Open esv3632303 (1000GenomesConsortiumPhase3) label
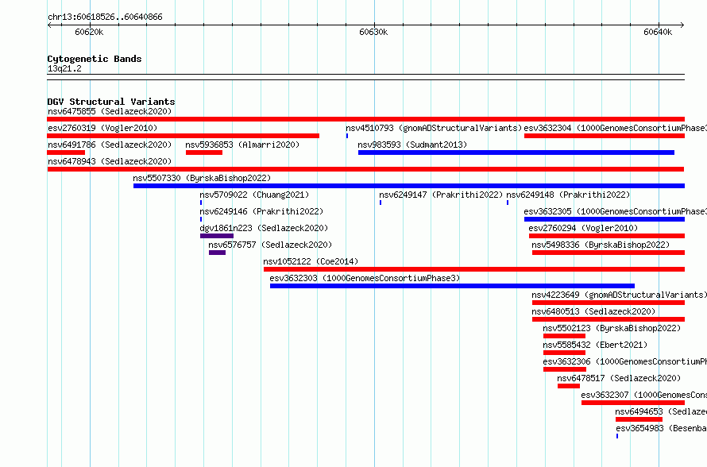Viewport: 707px width, 467px height. pos(365,278)
